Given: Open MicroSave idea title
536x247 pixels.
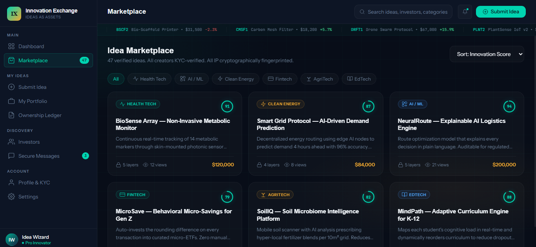Looking at the screenshot, I should click(x=174, y=215).
